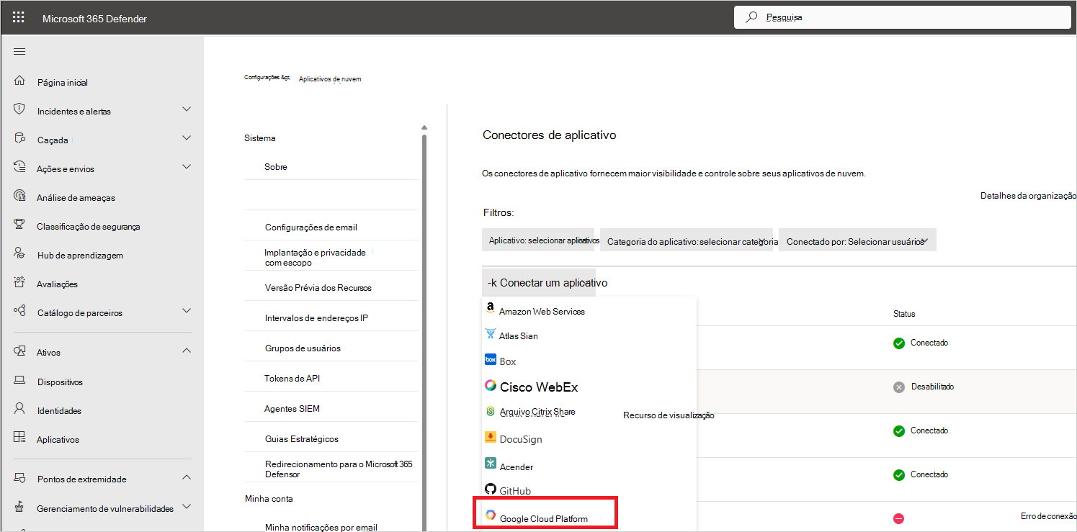Image resolution: width=1077 pixels, height=532 pixels.
Task: Click the Atlas Sian app icon
Action: 491,334
